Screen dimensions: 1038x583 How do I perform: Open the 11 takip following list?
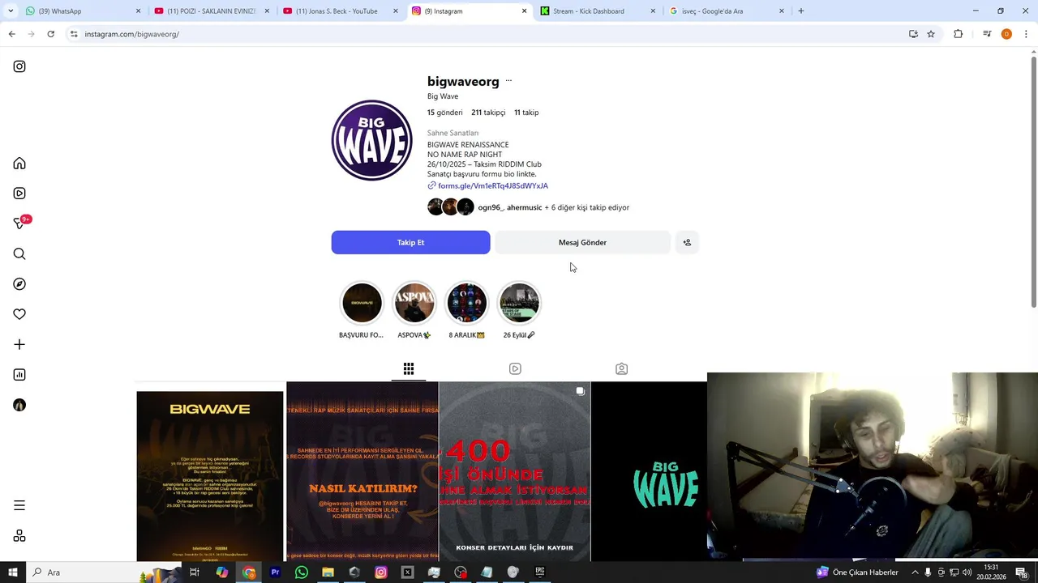coord(526,113)
